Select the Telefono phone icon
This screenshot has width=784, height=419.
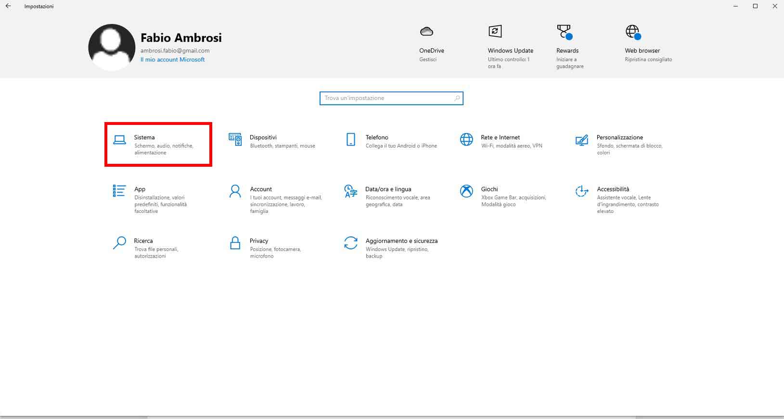(x=351, y=140)
